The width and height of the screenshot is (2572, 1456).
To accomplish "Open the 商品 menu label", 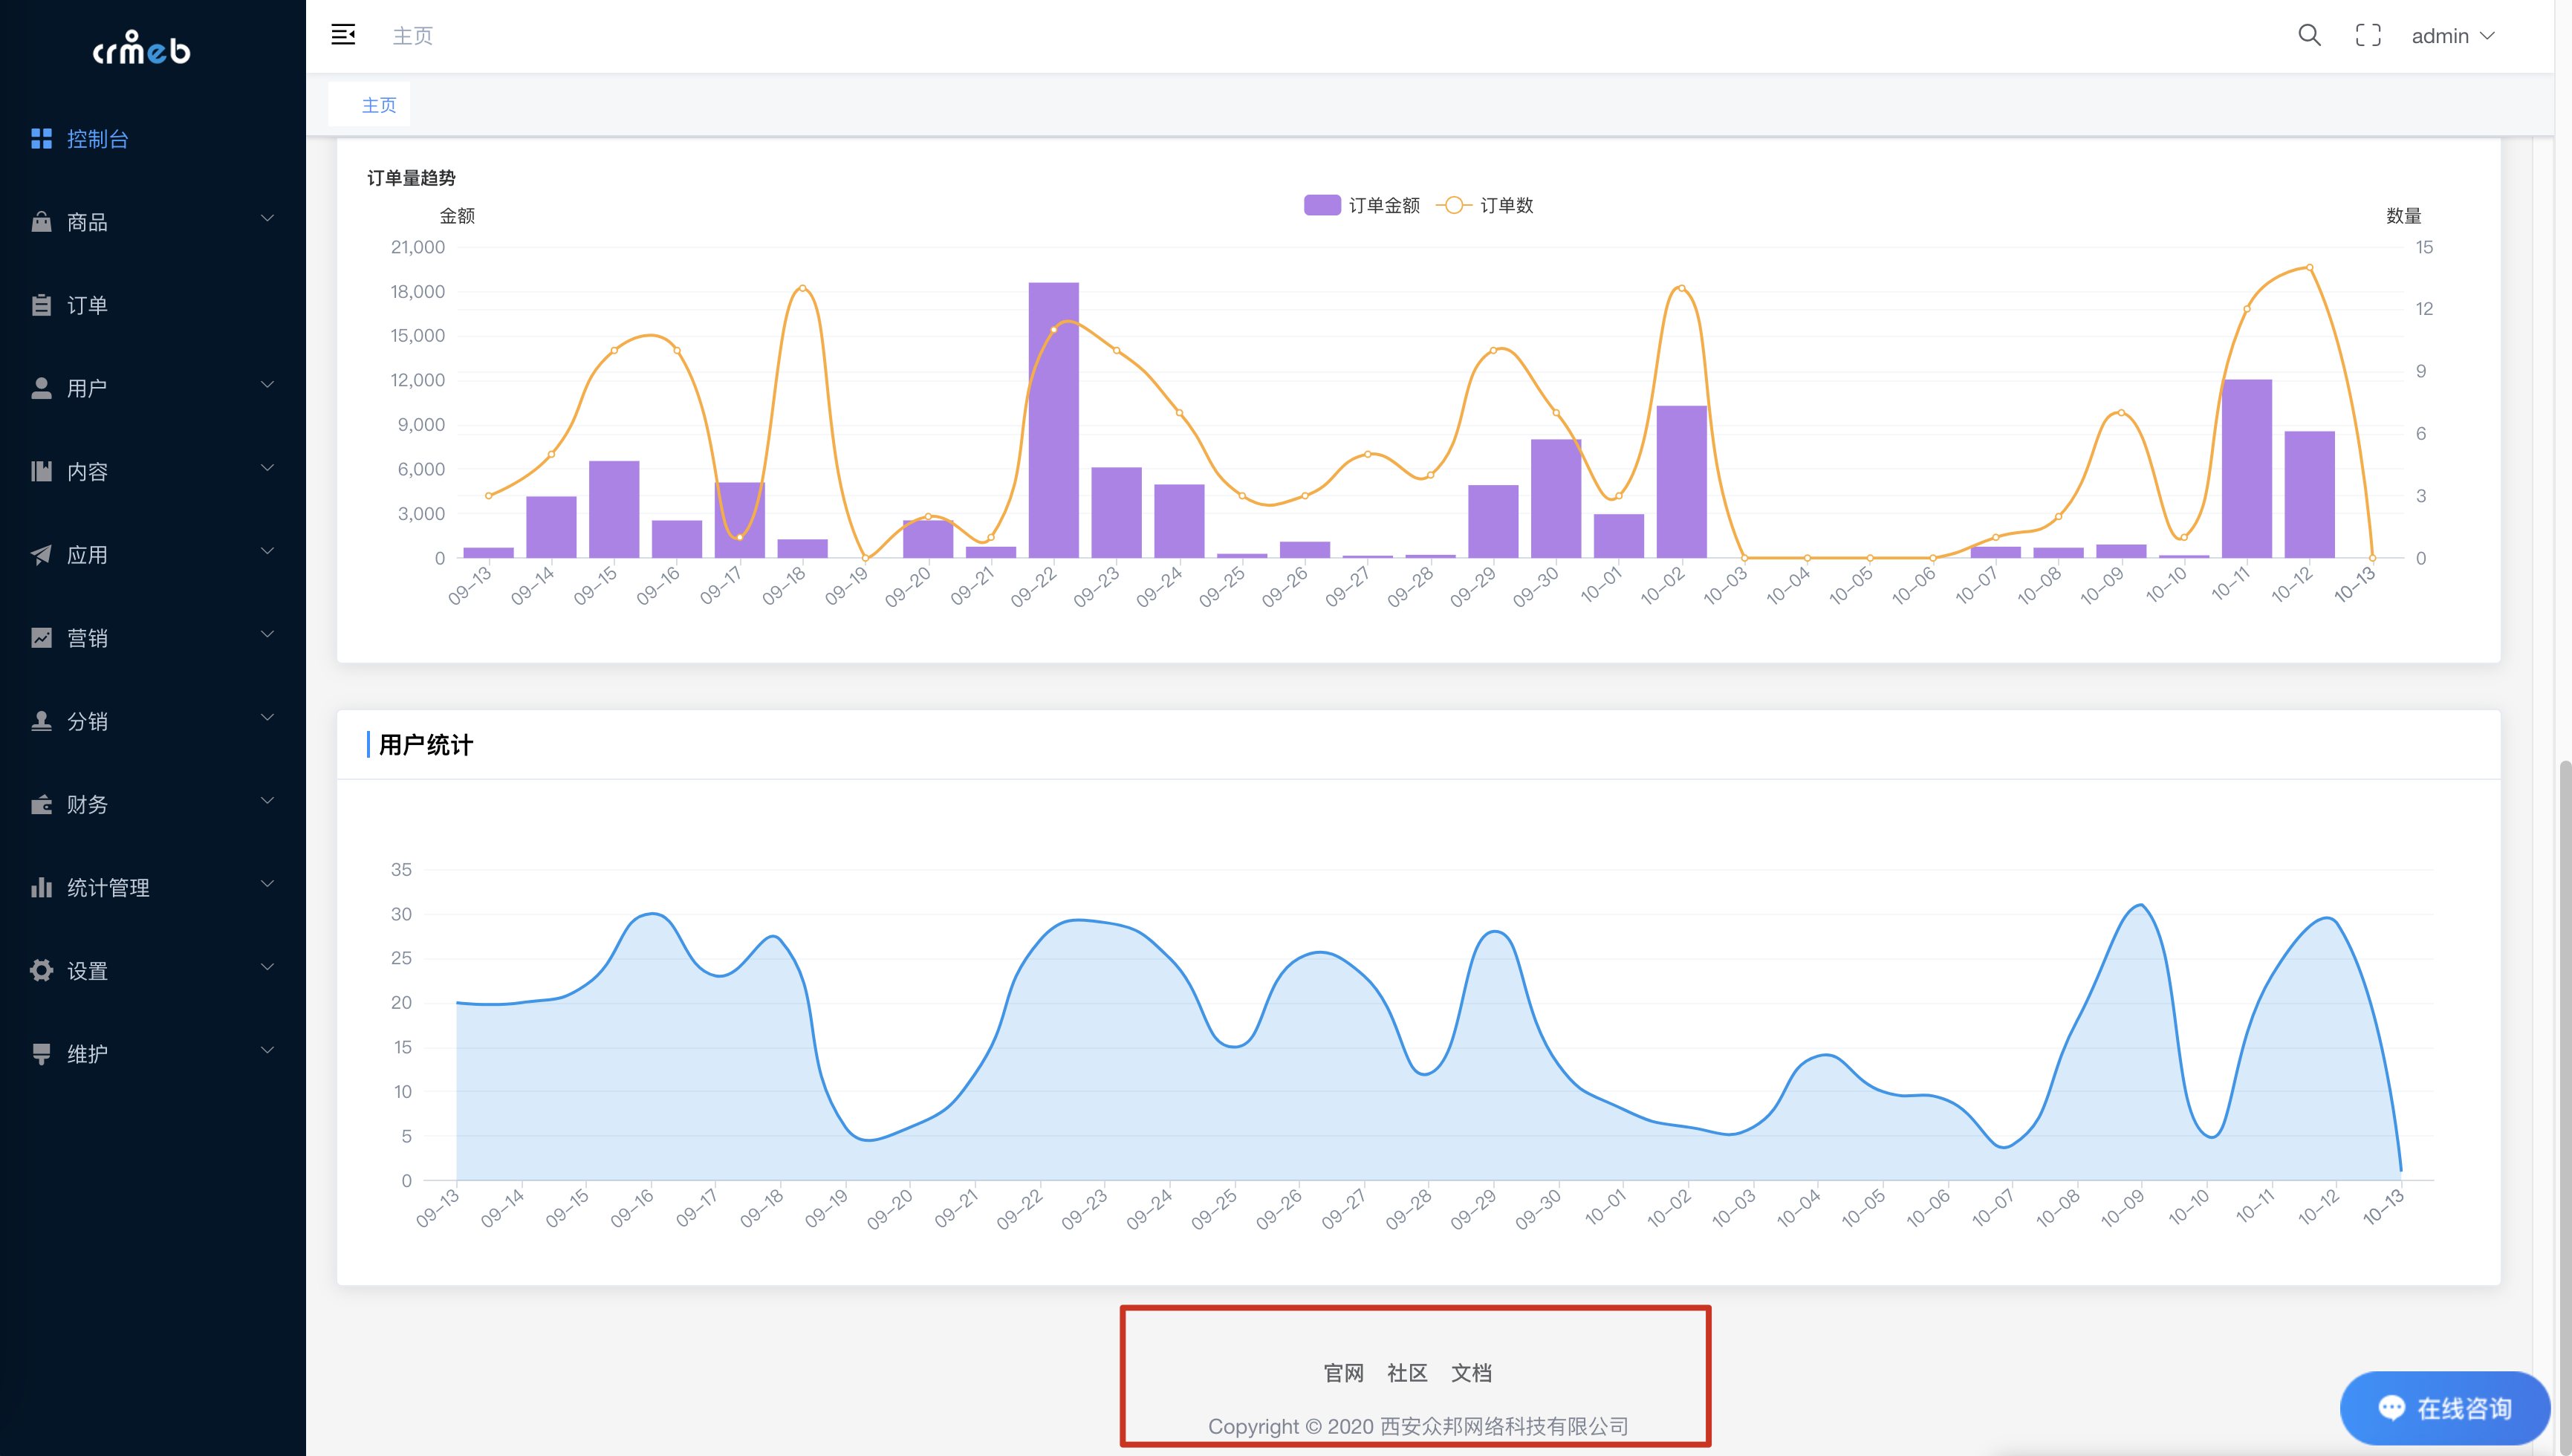I will click(87, 222).
